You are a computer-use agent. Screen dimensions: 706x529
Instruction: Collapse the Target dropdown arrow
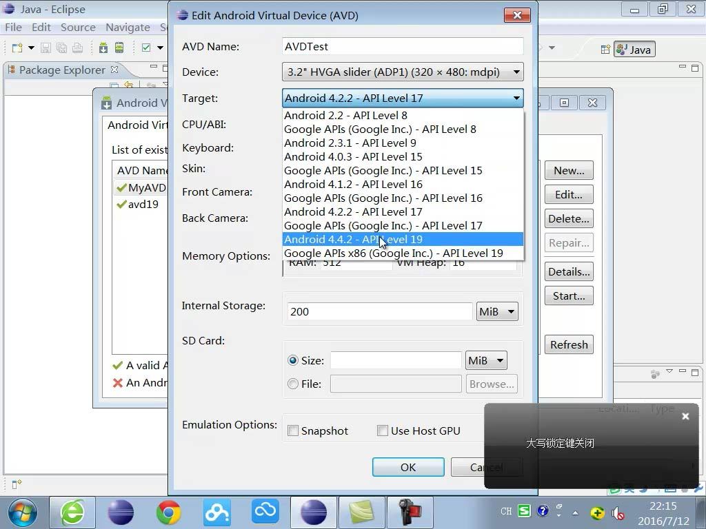click(516, 98)
